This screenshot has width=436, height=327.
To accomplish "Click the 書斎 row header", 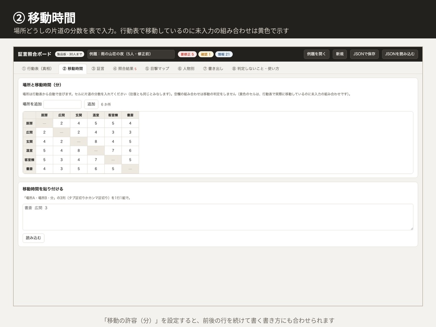I will (x=29, y=169).
